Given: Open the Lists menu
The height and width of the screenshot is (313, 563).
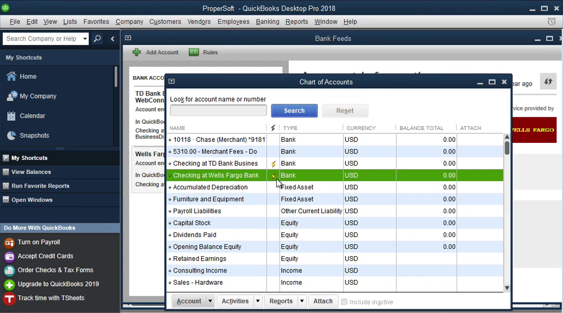Looking at the screenshot, I should point(70,22).
